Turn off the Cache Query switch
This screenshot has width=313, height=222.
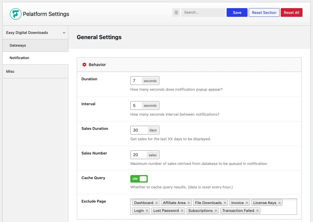pyautogui.click(x=139, y=179)
